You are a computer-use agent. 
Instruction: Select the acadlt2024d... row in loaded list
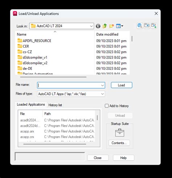[x=57, y=126]
